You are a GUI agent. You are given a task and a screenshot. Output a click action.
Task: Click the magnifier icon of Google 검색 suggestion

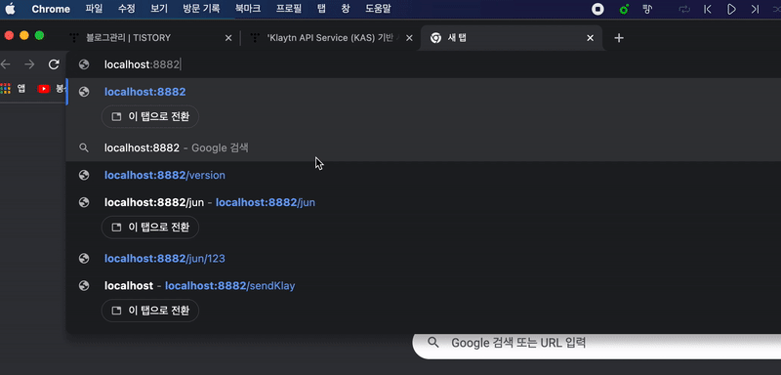(x=84, y=147)
